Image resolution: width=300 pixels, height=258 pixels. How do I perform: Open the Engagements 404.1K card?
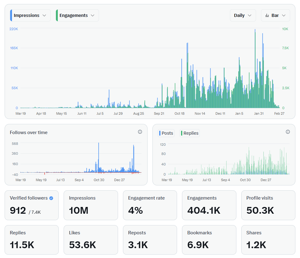click(209, 205)
